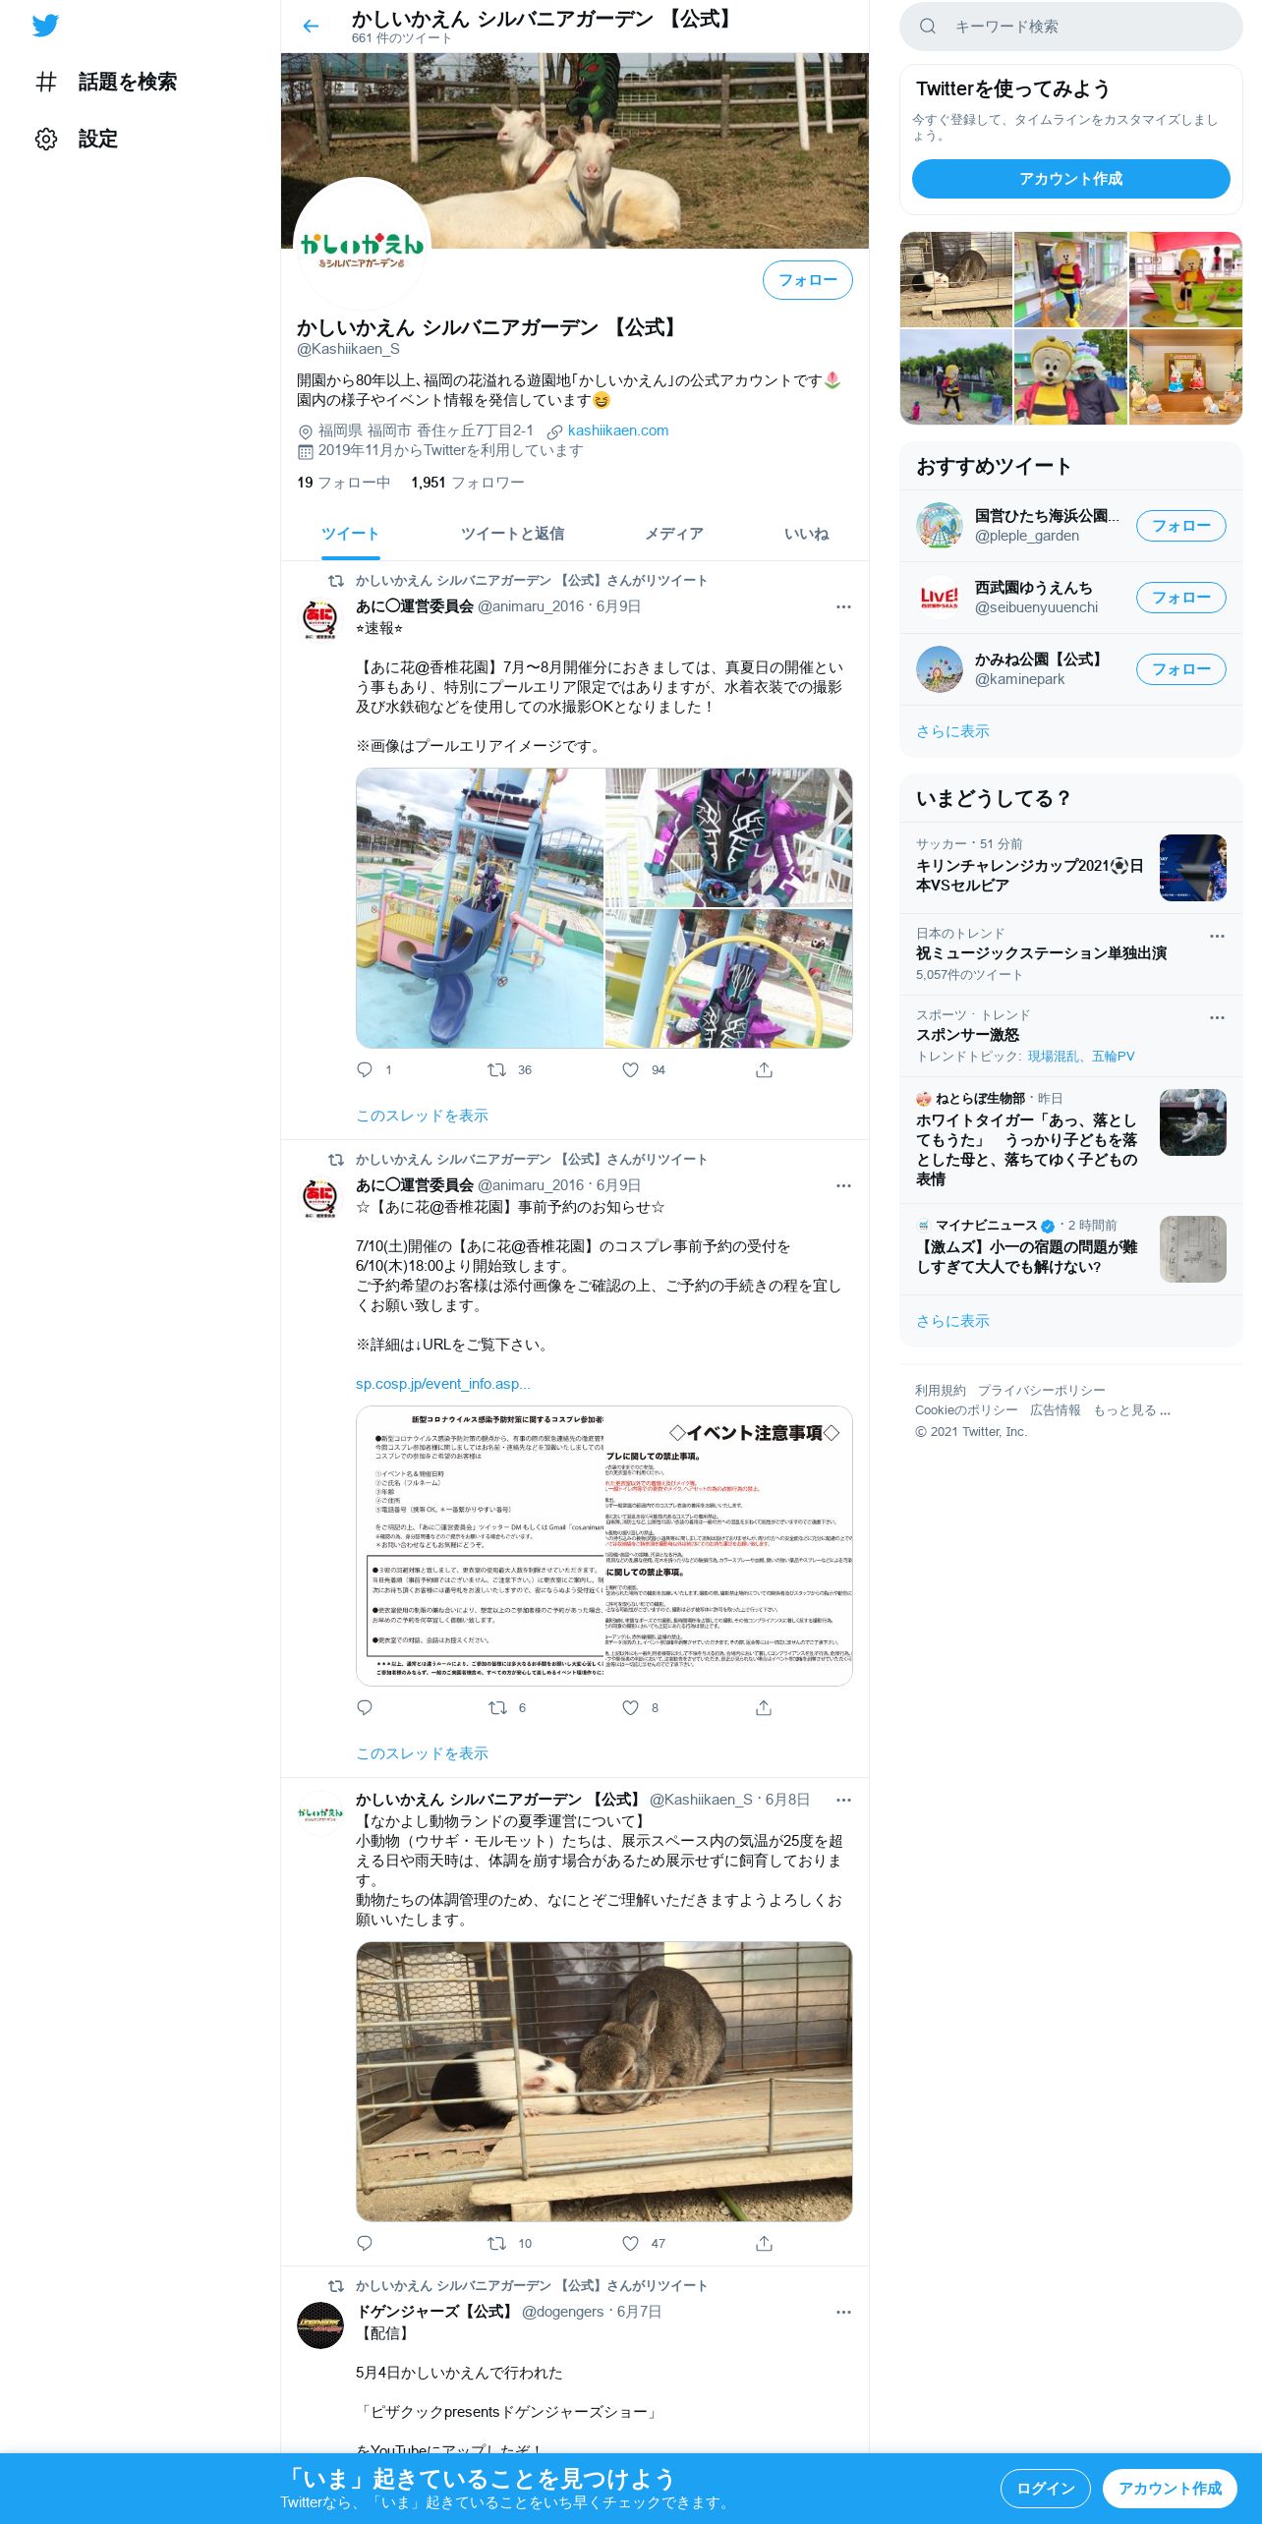Open ドゲンジャーズ profile avatar

(x=320, y=2325)
